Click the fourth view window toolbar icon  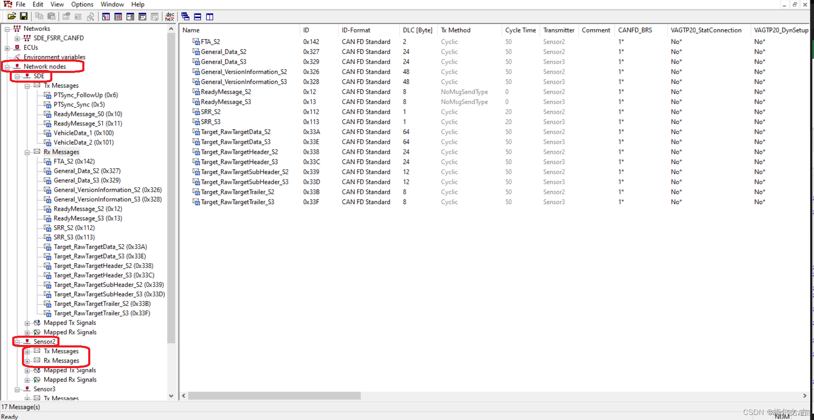click(x=143, y=16)
